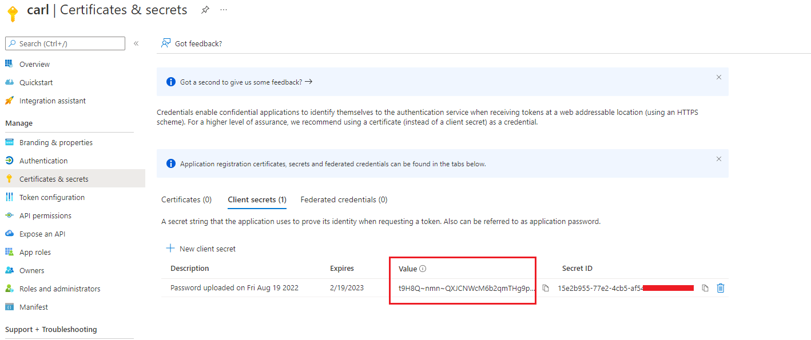Viewport: 811px width, 340px height.
Task: Click the Secret ID 15e2b955-77e2-4cb5 text
Action: (601, 288)
